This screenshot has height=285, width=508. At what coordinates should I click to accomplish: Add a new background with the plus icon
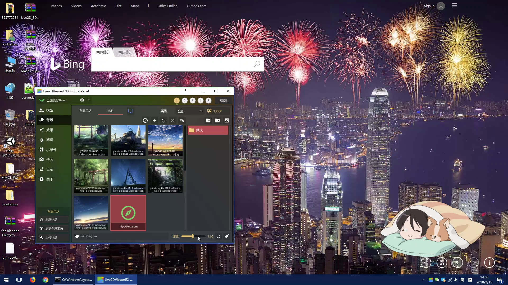click(155, 121)
